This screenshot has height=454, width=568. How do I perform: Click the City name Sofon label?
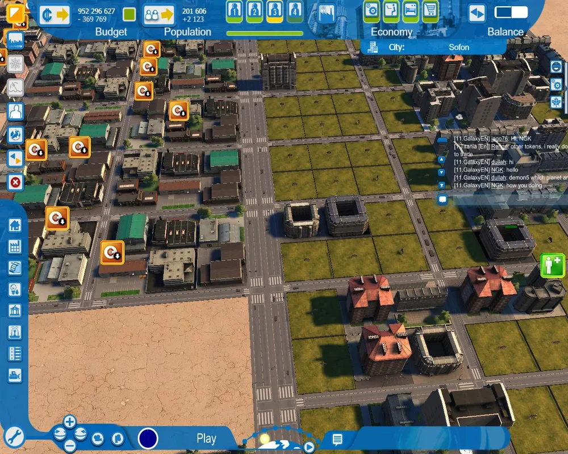(458, 48)
